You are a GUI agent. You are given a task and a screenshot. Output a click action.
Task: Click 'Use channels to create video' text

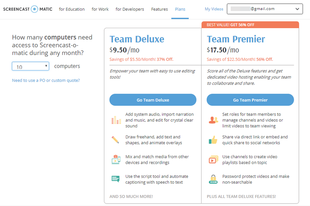pyautogui.click(x=250, y=159)
